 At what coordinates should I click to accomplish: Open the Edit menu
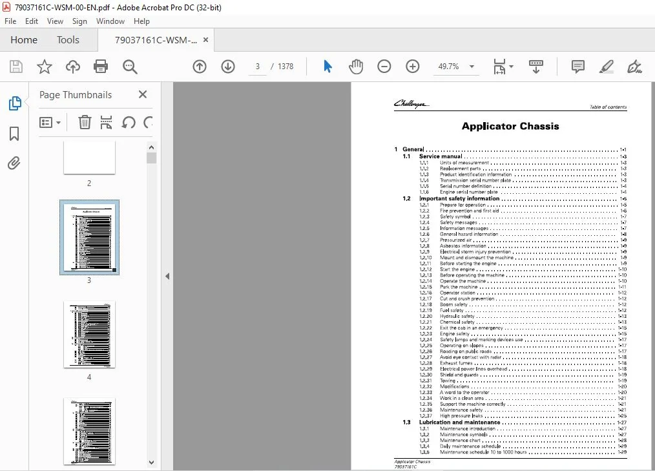tap(32, 21)
